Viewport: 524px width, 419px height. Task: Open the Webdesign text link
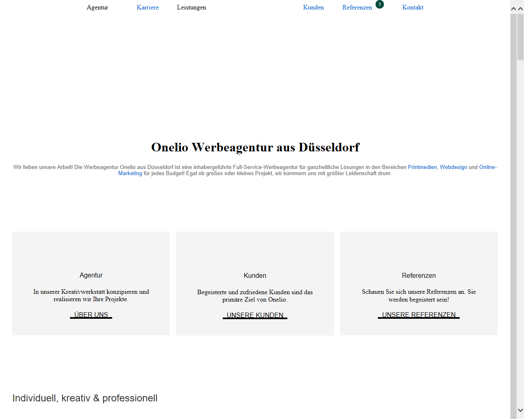(453, 167)
